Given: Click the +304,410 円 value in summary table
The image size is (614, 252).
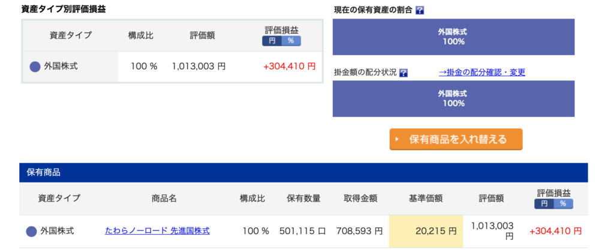Looking at the screenshot, I should click(289, 66).
